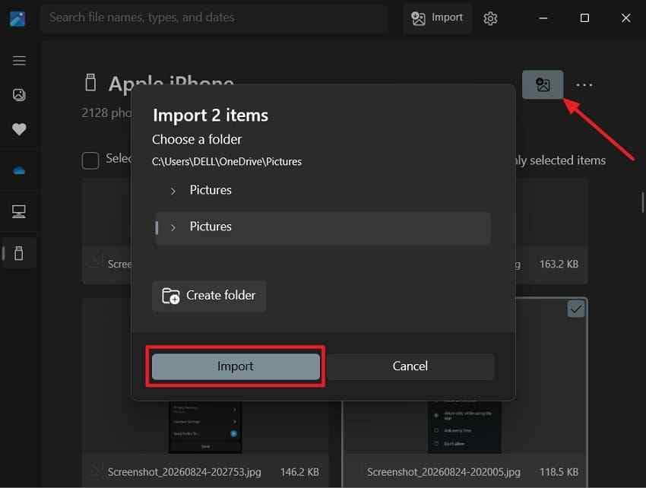The width and height of the screenshot is (646, 488).
Task: Open OneDrive cloud icon in sidebar
Action: (19, 170)
